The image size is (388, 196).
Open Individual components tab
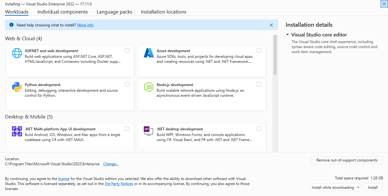(62, 12)
